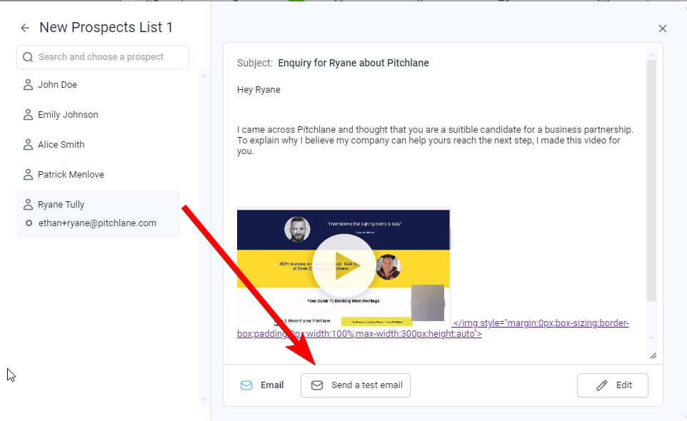
Task: Click the prospect list scroll up arrow
Action: pos(204,76)
